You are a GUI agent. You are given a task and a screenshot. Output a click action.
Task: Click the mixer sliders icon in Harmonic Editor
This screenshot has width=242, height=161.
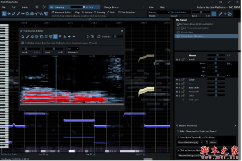(37, 37)
